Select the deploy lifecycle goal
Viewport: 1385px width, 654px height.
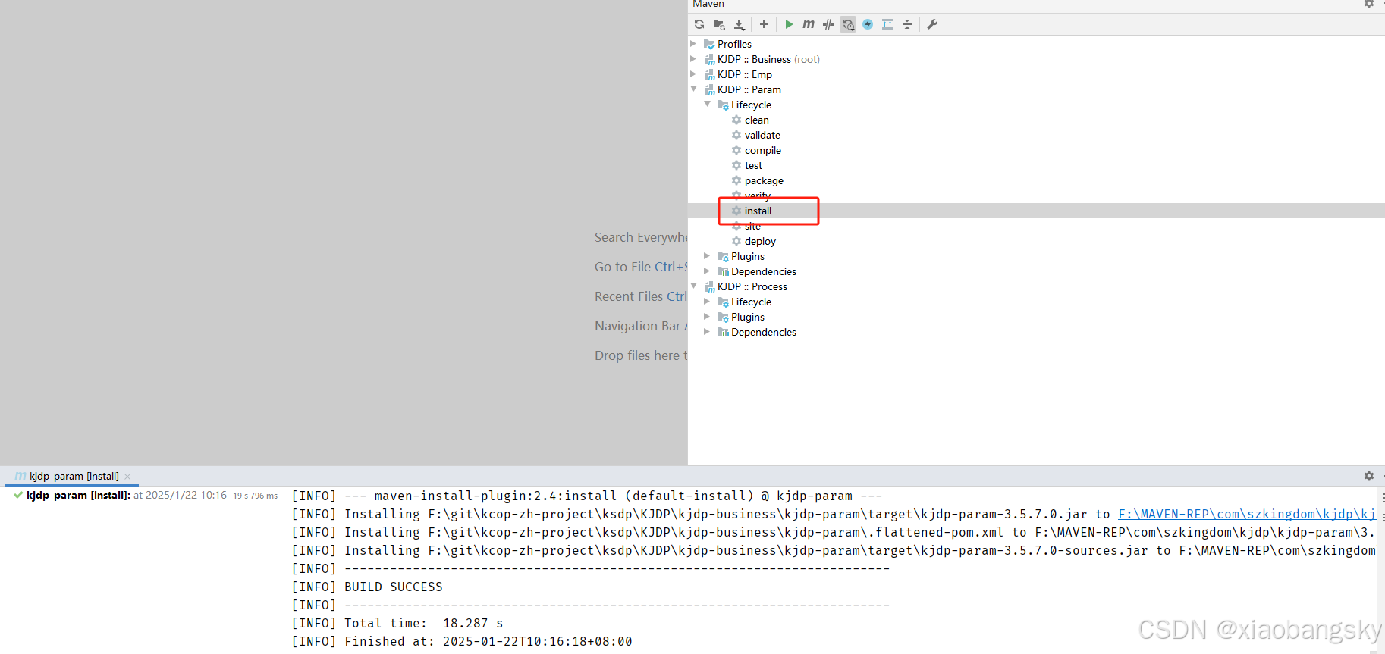click(x=760, y=241)
